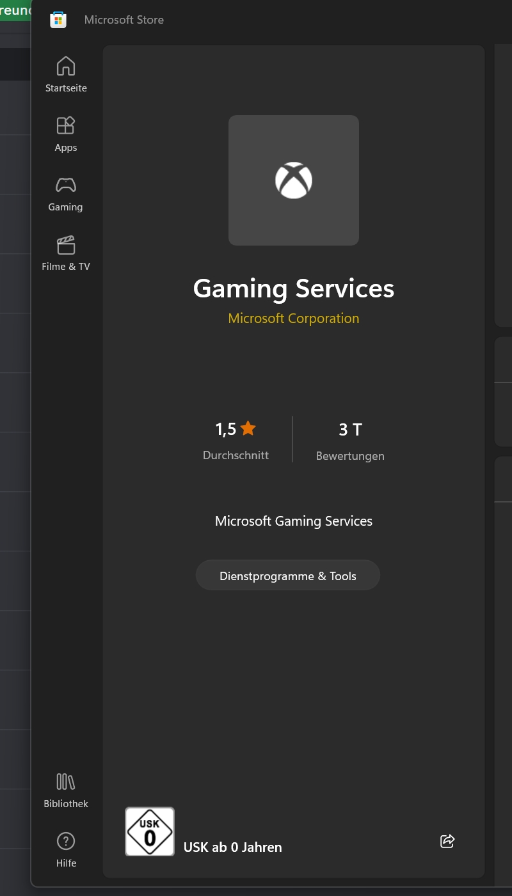Click the Gaming Services Xbox app tile
Viewport: 512px width, 896px height.
click(x=294, y=180)
